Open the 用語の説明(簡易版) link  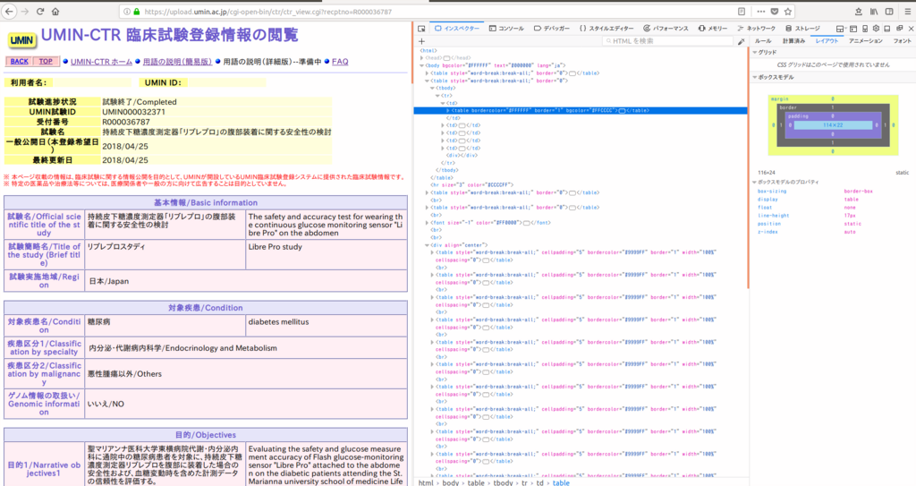pos(177,62)
